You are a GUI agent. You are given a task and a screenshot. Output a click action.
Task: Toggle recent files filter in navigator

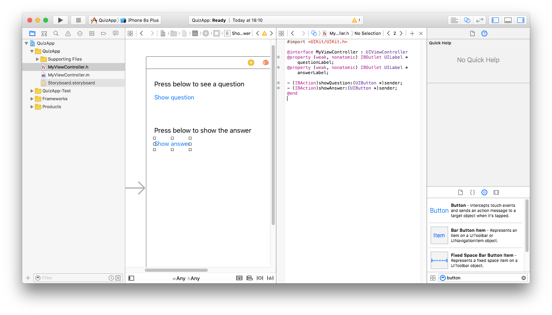(x=111, y=278)
